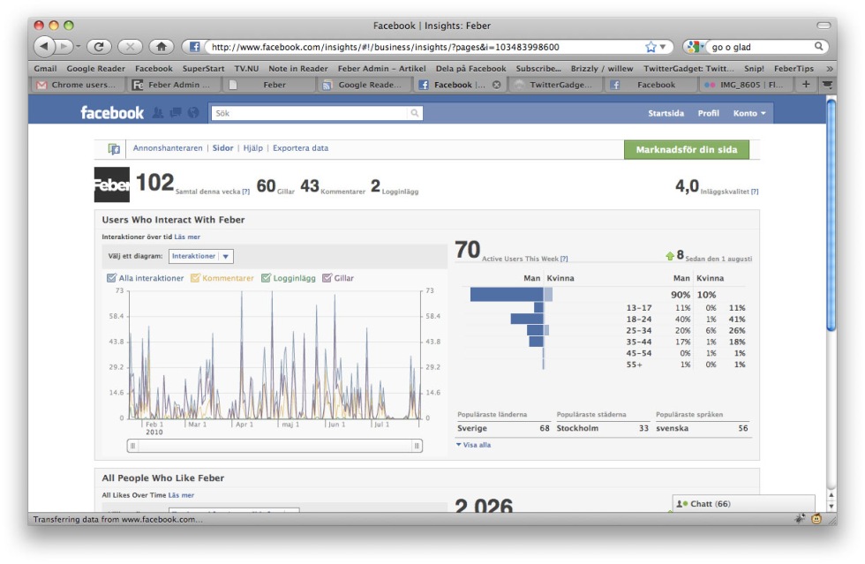Click the Feber page logo
Screen dimensions: 865x564
point(111,184)
